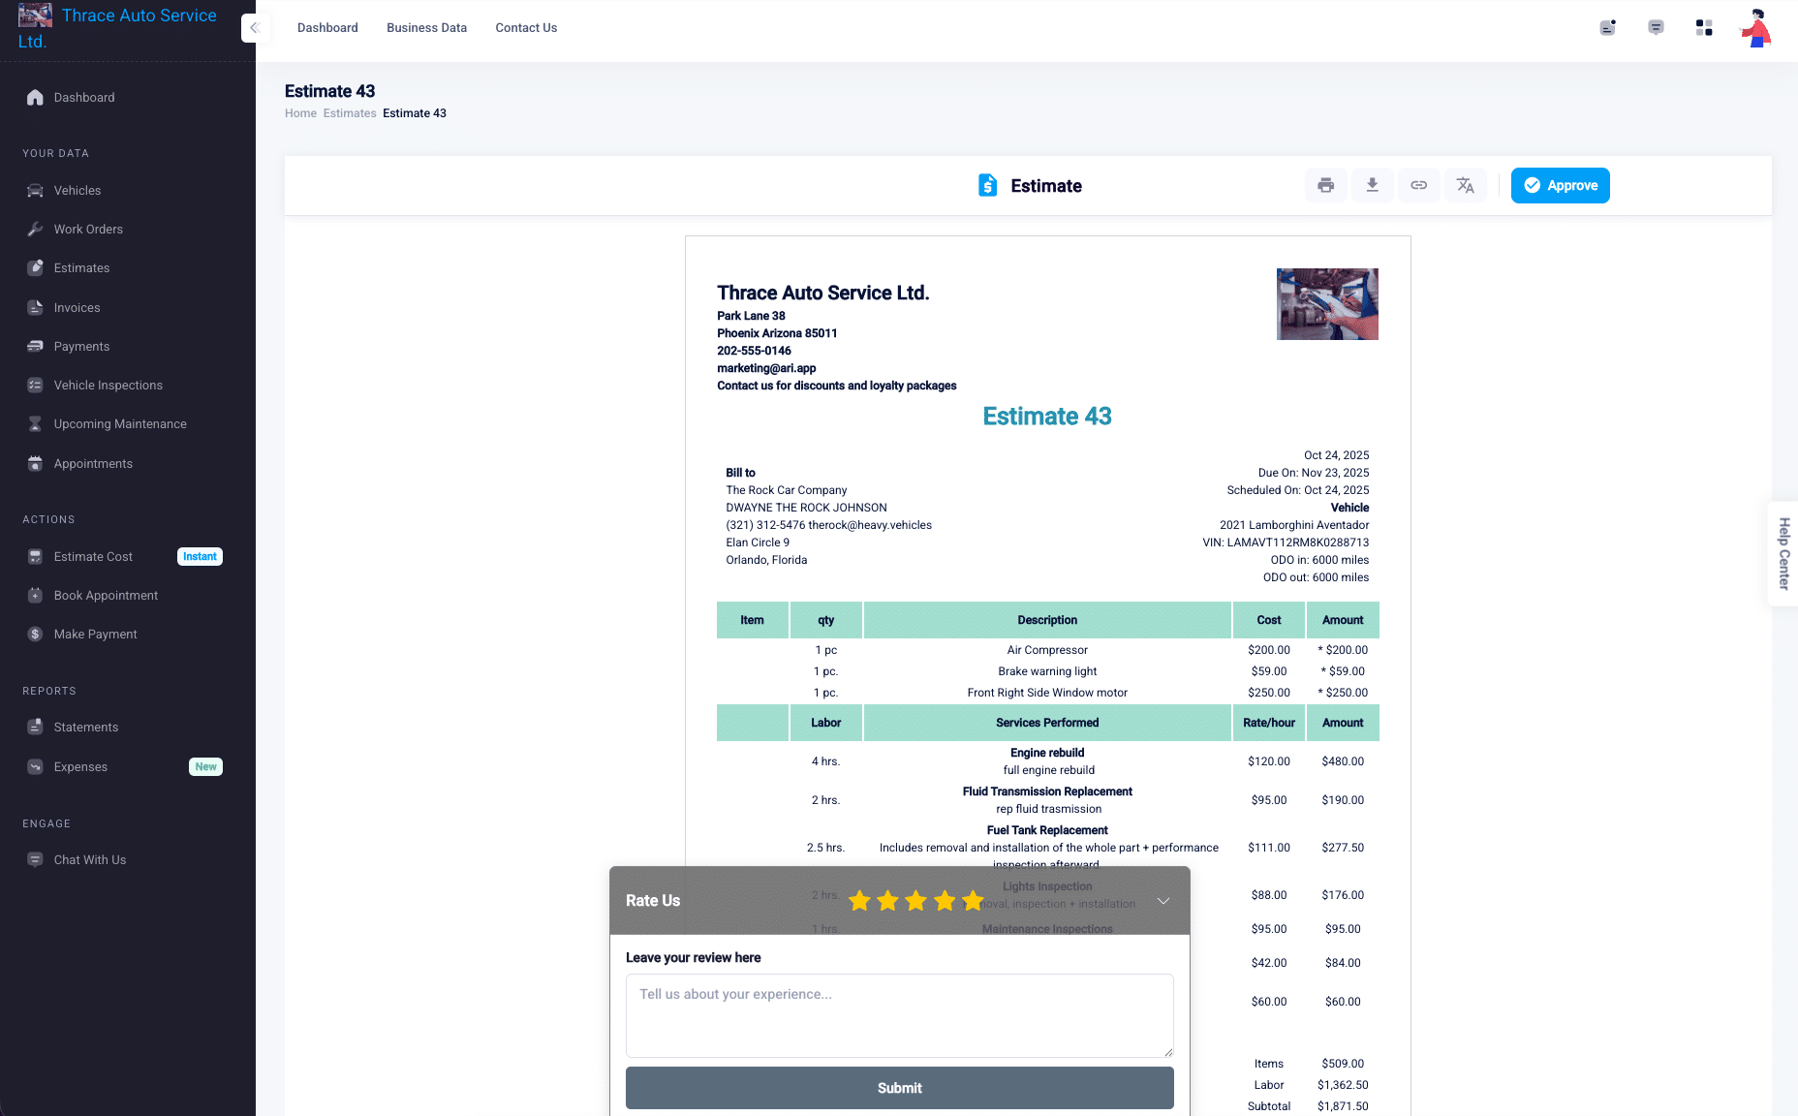The image size is (1798, 1116).
Task: Click the review text area
Action: [899, 1015]
